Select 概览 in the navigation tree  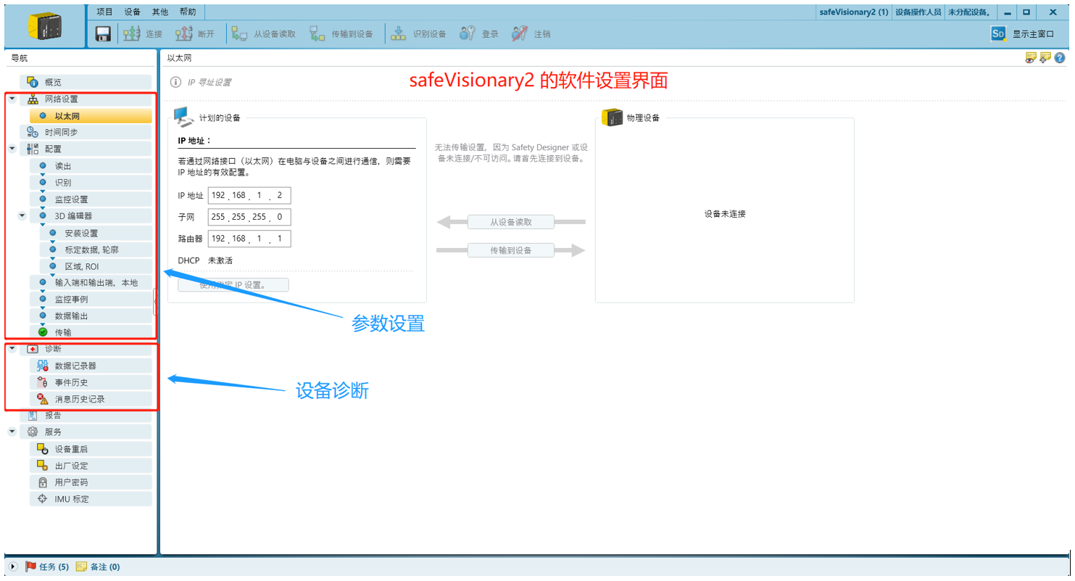[x=86, y=82]
